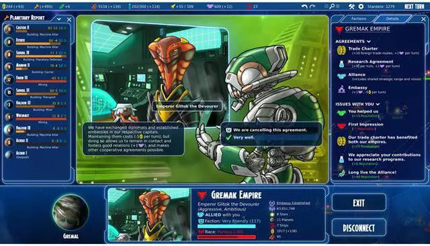Viewport: 430px width, 246px height.
Task: Click the GREMAK EMPIRE heading in Details panel
Action: (368, 29)
